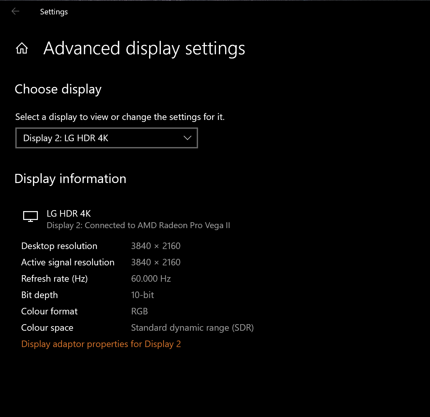430x417 pixels.
Task: Click the Colour space SDR entry
Action: pyautogui.click(x=192, y=327)
